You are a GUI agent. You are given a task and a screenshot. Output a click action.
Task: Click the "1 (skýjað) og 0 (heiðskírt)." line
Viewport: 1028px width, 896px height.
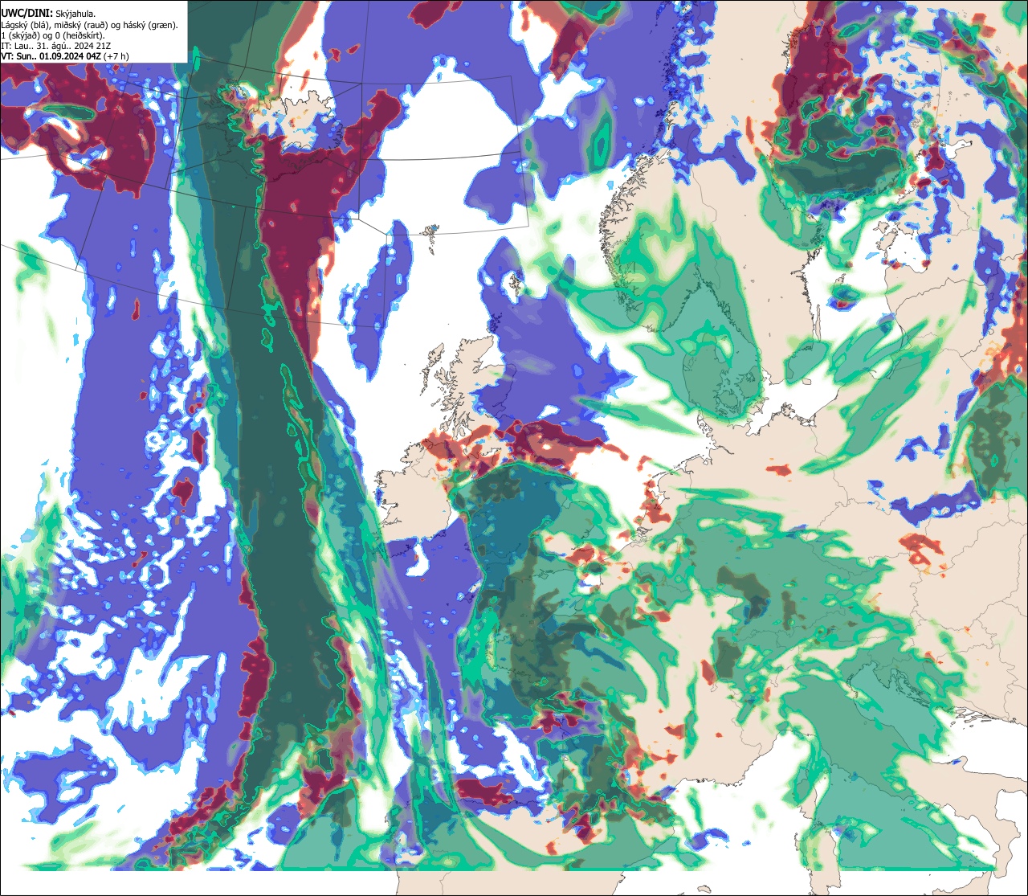[x=52, y=35]
